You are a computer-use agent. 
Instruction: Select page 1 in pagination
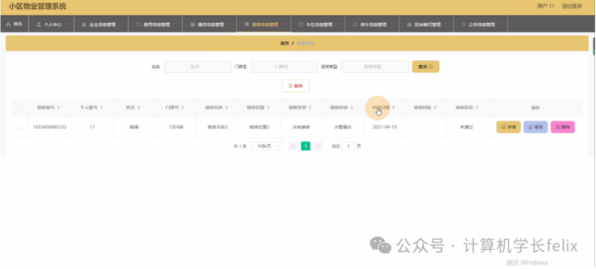(306, 146)
